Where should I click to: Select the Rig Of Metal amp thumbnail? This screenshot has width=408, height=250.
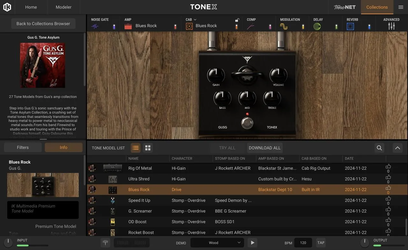click(113, 168)
